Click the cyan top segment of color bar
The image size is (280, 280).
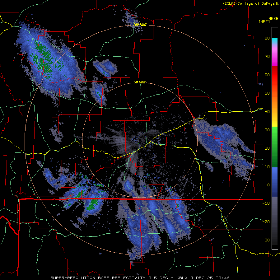(275, 41)
